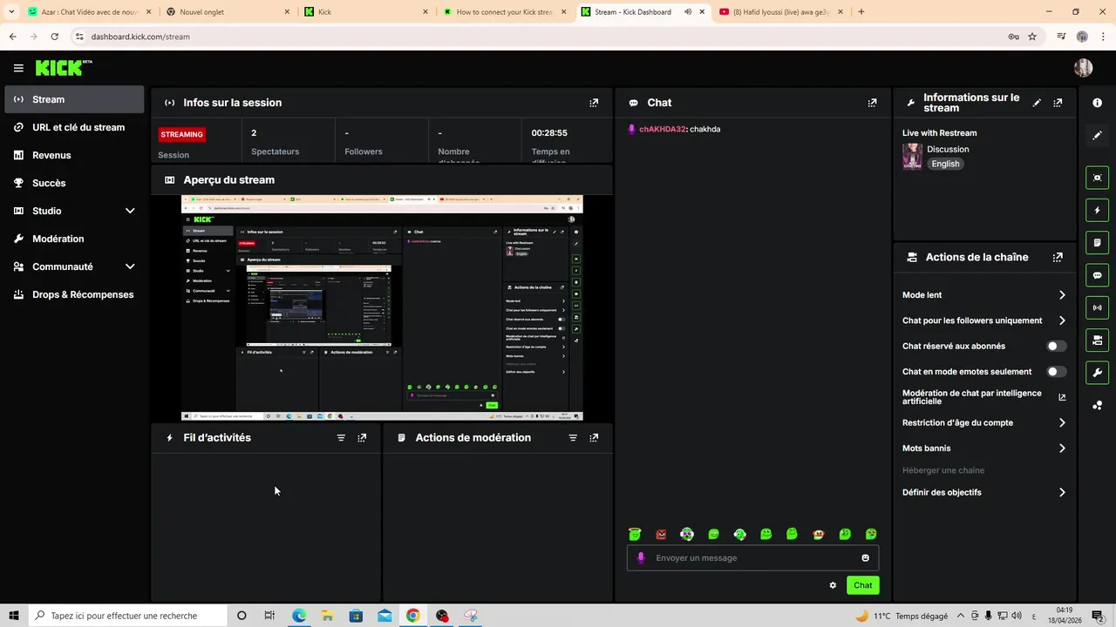Open the emoji picker in message box

(865, 558)
